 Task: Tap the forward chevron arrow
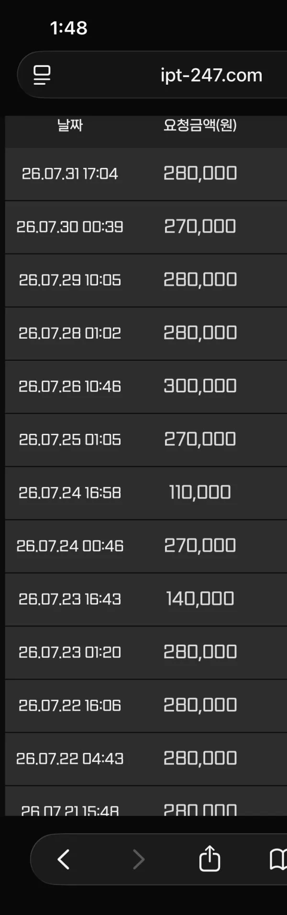pos(138,859)
